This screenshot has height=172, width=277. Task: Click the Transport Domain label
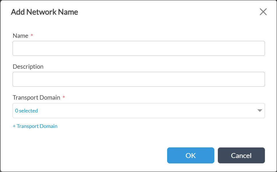click(37, 97)
